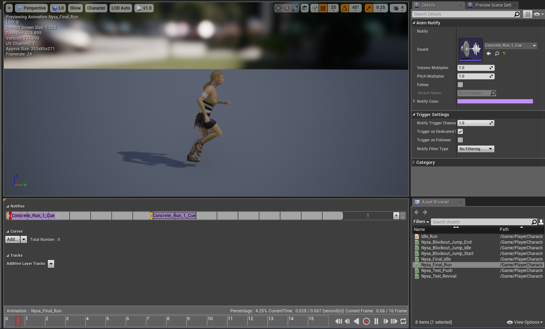Switch to the Preview Scene Settings tab
Image resolution: width=545 pixels, height=329 pixels.
tap(493, 5)
